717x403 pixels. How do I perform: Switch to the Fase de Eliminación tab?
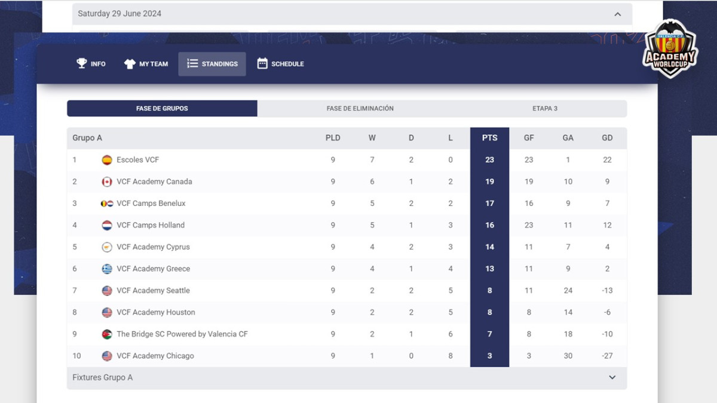360,109
